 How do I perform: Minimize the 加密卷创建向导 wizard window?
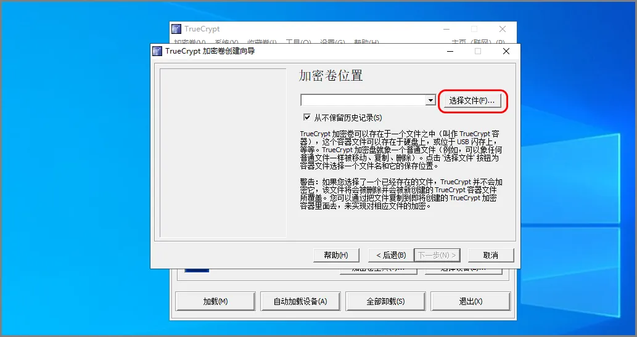point(450,51)
